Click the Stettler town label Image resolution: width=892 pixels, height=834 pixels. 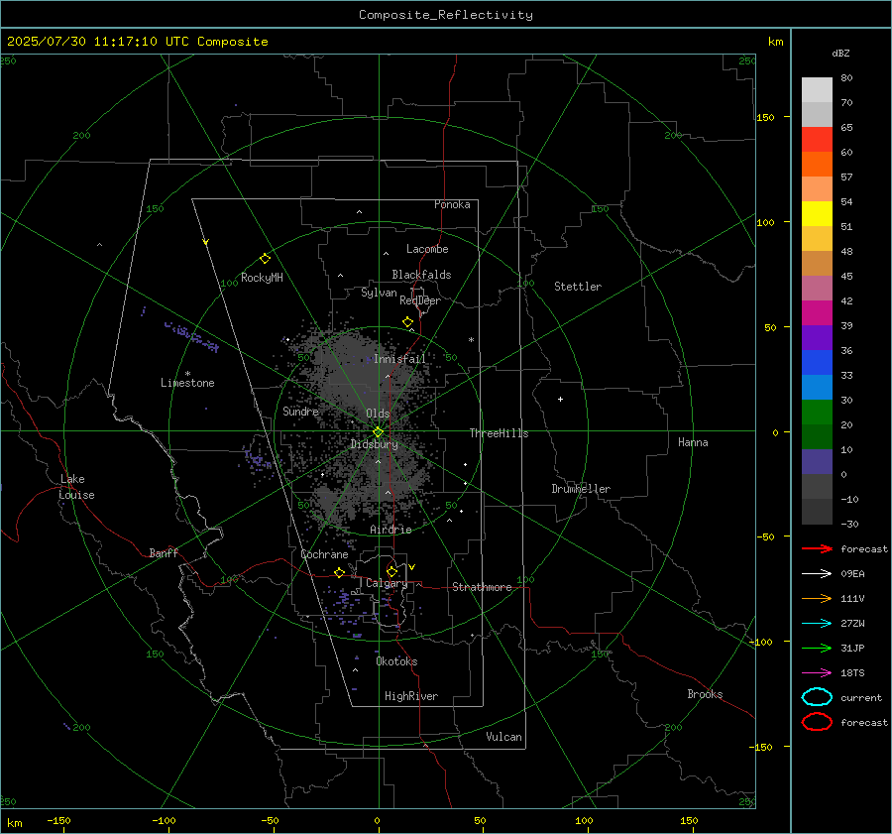pyautogui.click(x=578, y=287)
